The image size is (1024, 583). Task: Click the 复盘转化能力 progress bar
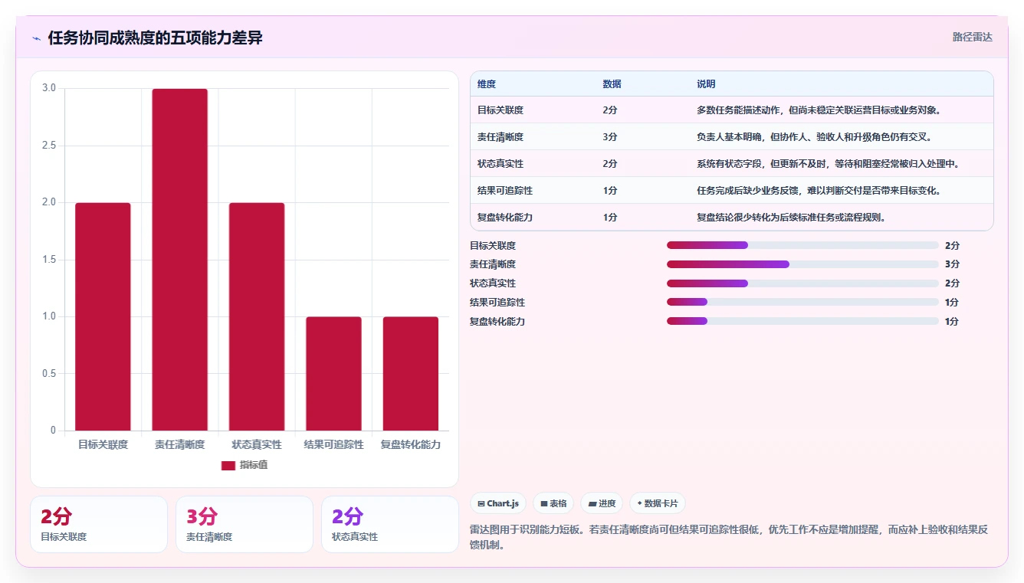point(802,321)
